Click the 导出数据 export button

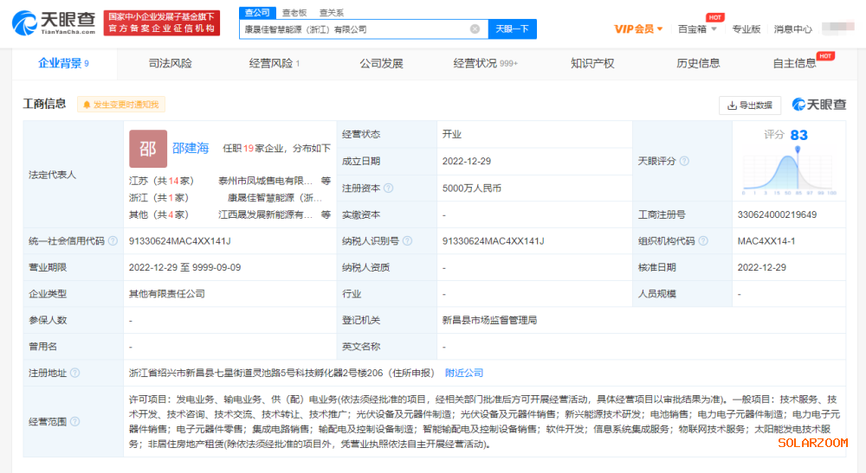tap(750, 105)
